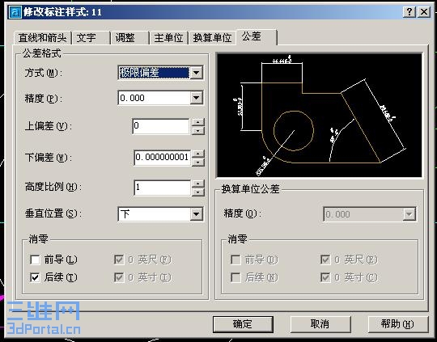The width and height of the screenshot is (437, 342).
Task: Open the 方式 method dropdown arrow
Action: [x=197, y=73]
